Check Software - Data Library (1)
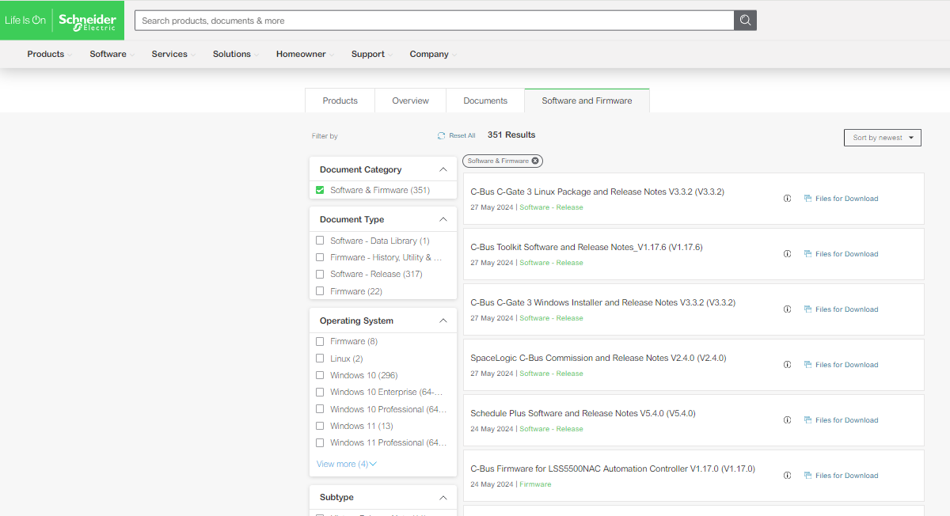This screenshot has height=516, width=950. coord(320,241)
